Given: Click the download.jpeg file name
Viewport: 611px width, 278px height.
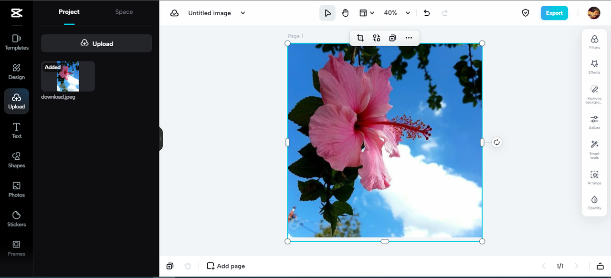Looking at the screenshot, I should [x=58, y=97].
